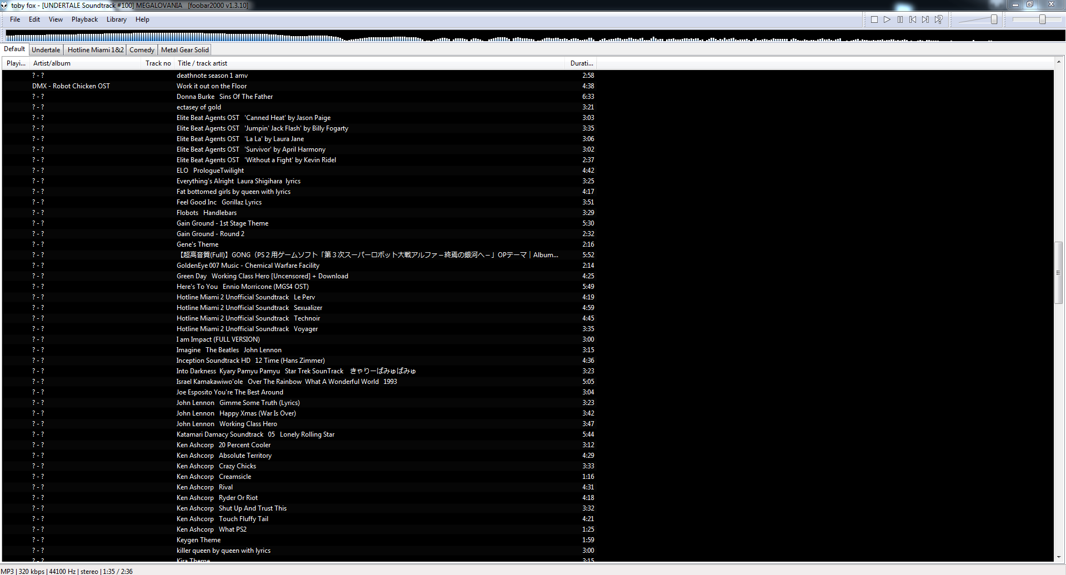Open the File menu
This screenshot has width=1066, height=575.
[15, 19]
